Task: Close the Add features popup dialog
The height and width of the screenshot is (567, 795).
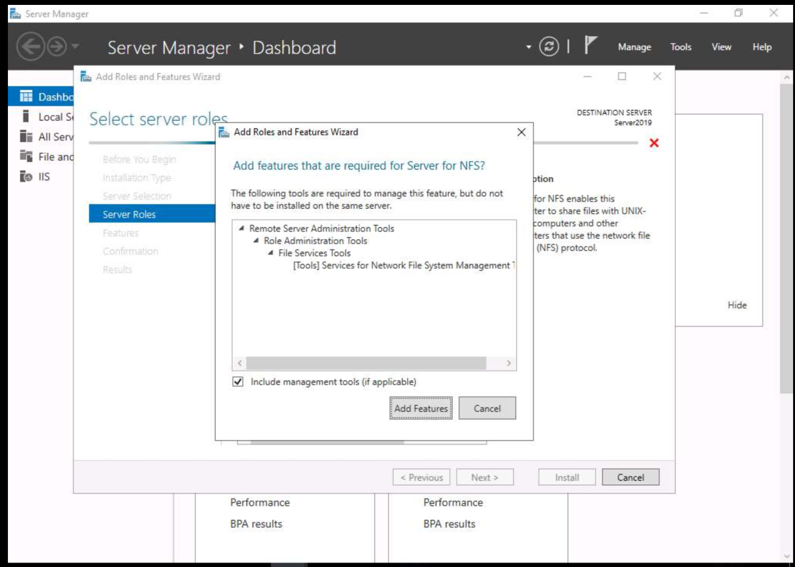Action: [521, 132]
